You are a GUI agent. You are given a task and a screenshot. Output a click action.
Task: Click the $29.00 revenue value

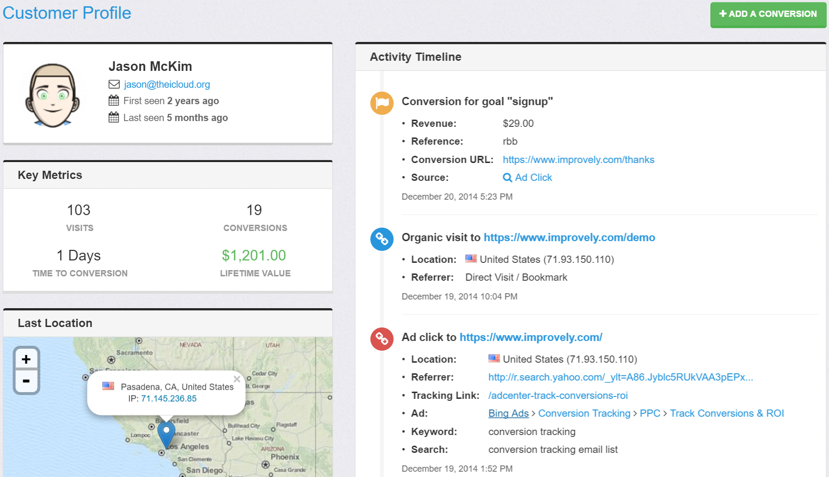(518, 123)
